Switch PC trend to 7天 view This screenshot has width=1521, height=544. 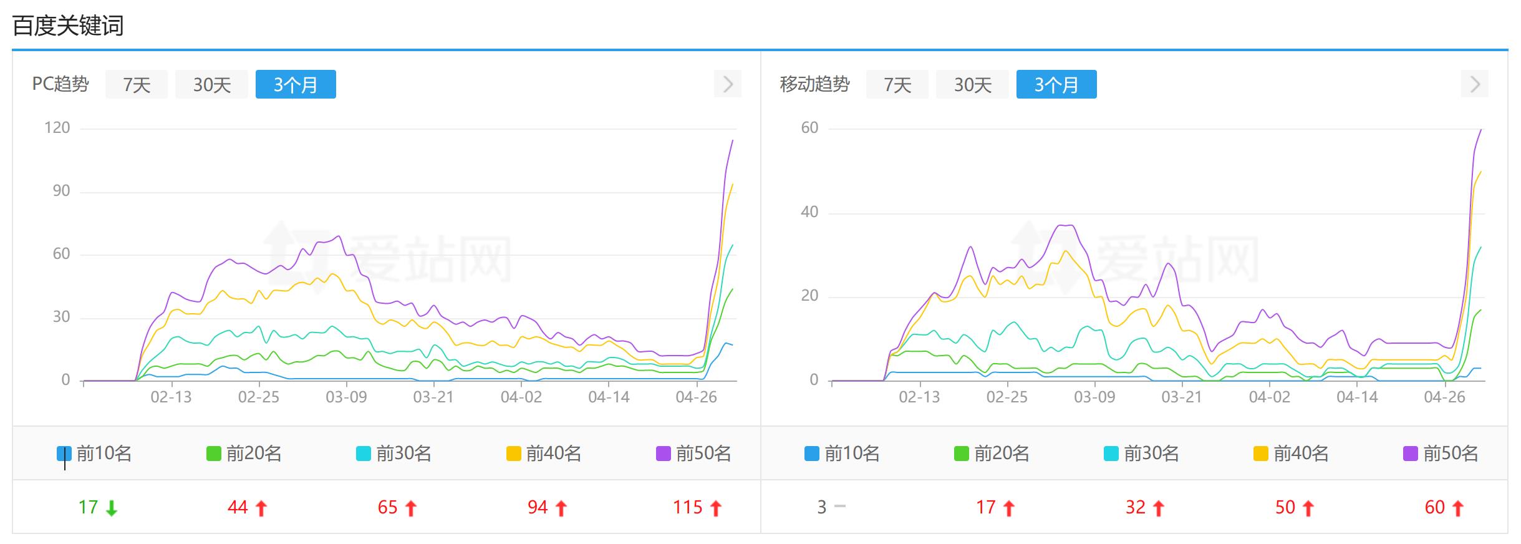click(137, 85)
